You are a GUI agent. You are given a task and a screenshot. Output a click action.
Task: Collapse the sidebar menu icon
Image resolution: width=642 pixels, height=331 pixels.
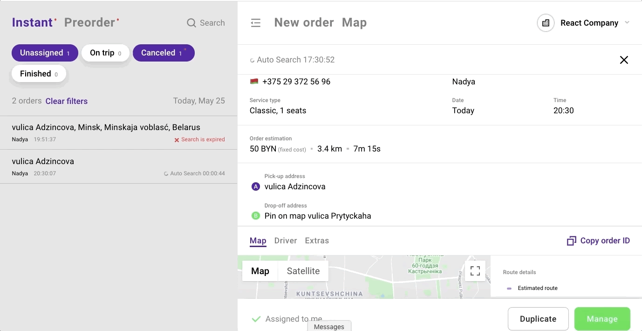tap(255, 23)
